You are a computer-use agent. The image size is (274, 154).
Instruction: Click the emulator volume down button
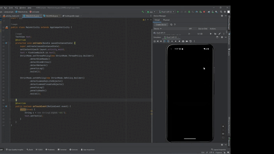click(161, 41)
